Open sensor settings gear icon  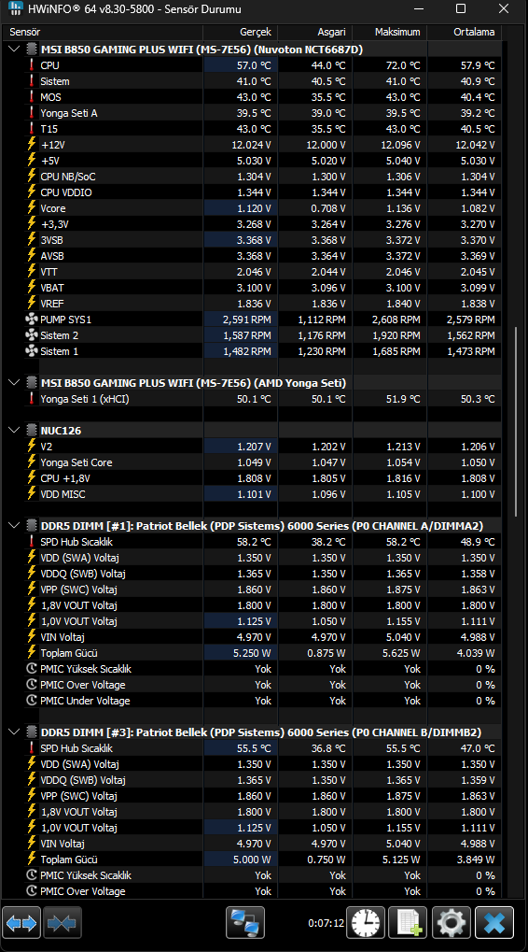click(x=451, y=923)
